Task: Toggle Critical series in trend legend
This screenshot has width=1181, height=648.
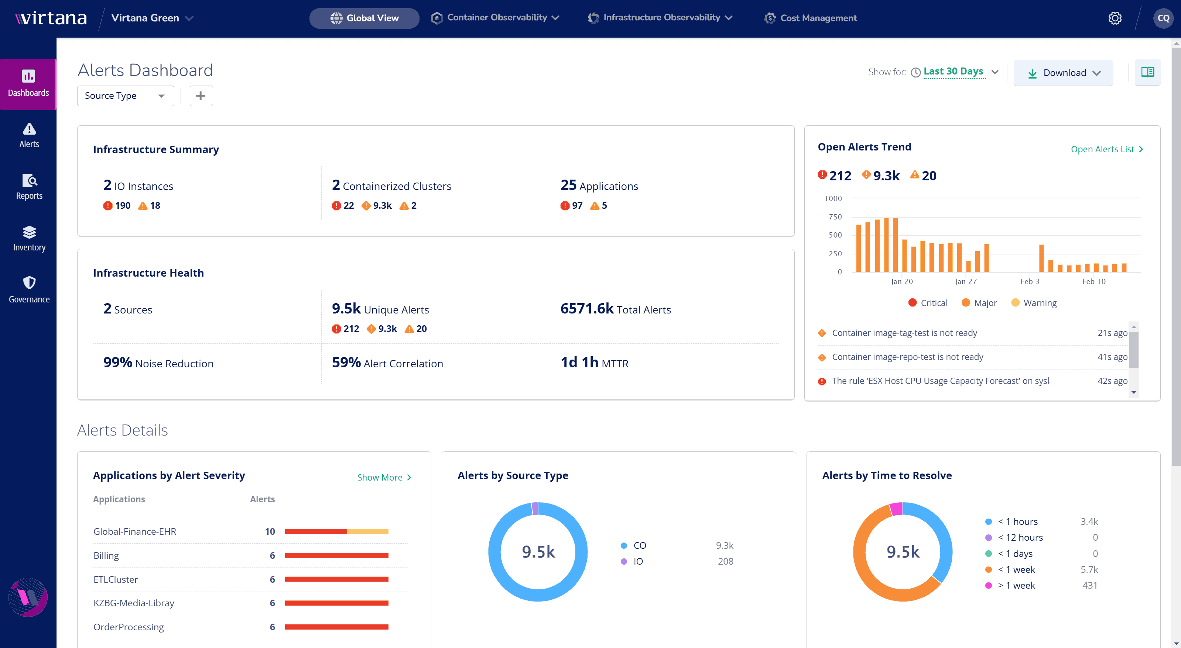Action: (928, 303)
